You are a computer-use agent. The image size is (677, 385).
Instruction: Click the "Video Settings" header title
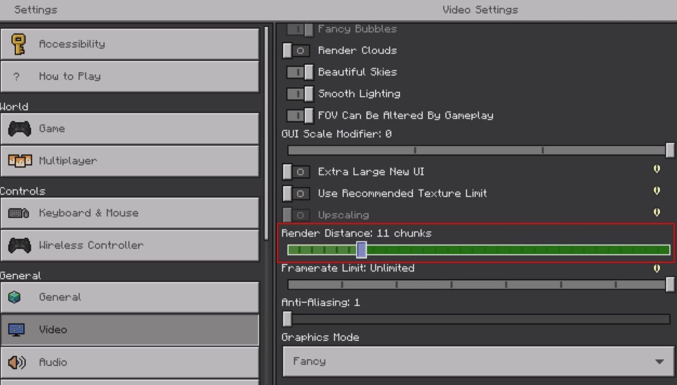pyautogui.click(x=480, y=9)
